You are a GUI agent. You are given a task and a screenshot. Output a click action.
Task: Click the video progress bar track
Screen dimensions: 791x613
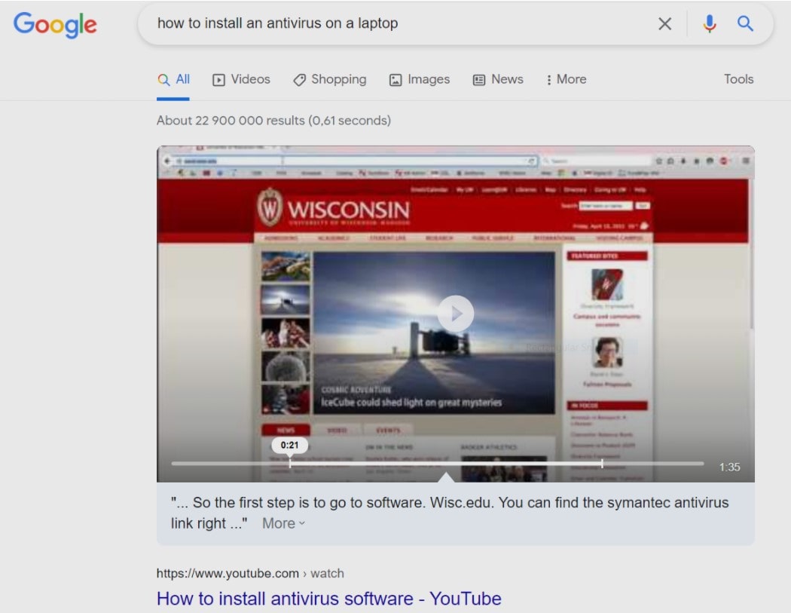(438, 463)
